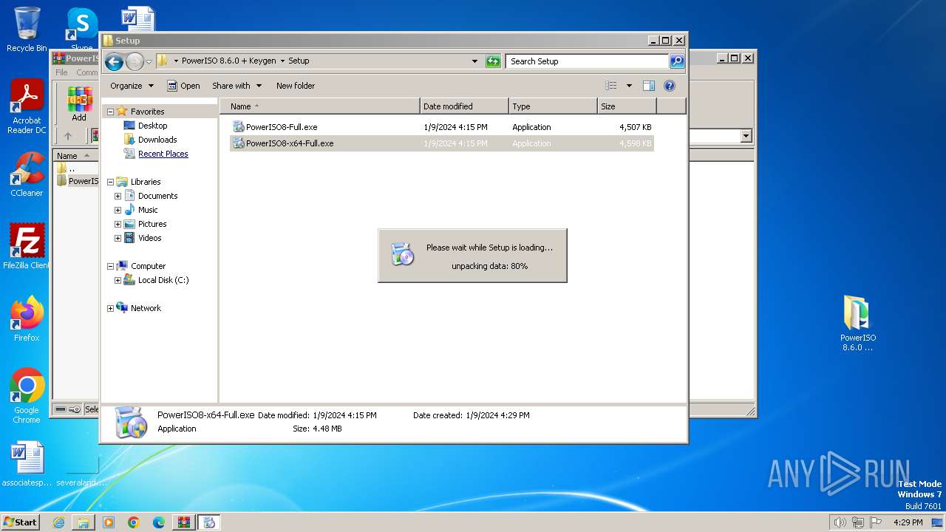Select PowerISO 8.6.0 folder on desktop
946x532 pixels.
pyautogui.click(x=857, y=324)
